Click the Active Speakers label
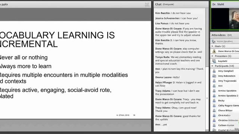Screen dimensions: 239x134 (x=225, y=41)
